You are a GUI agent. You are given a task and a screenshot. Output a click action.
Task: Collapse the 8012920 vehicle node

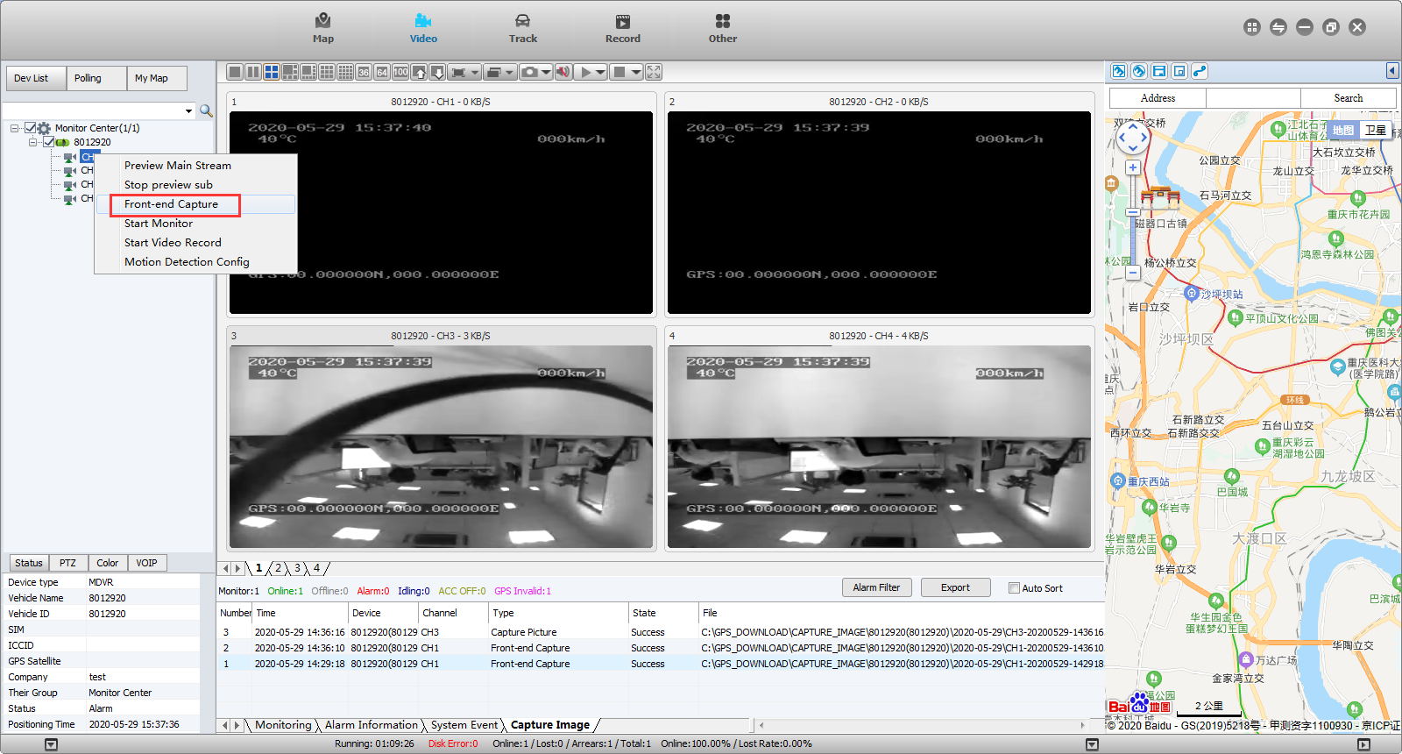[32, 142]
